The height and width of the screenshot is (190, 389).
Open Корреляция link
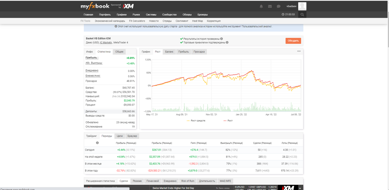214,21
